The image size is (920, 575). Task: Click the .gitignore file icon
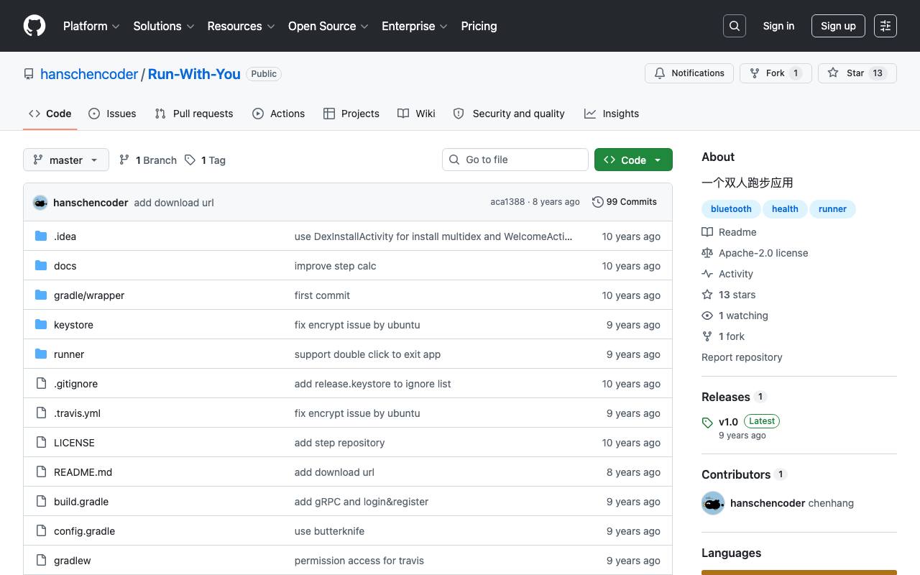pos(41,384)
